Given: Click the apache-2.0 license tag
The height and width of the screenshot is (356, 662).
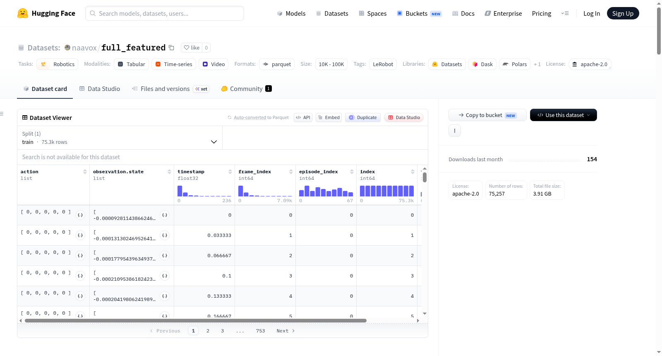Looking at the screenshot, I should pyautogui.click(x=590, y=64).
